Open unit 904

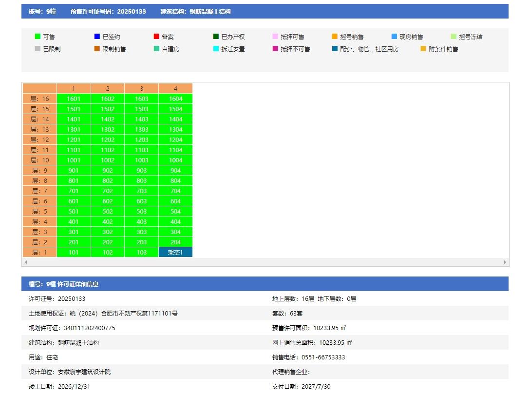point(175,170)
